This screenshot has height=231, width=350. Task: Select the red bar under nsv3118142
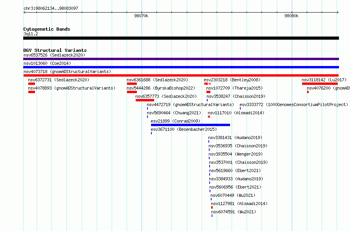(320, 84)
